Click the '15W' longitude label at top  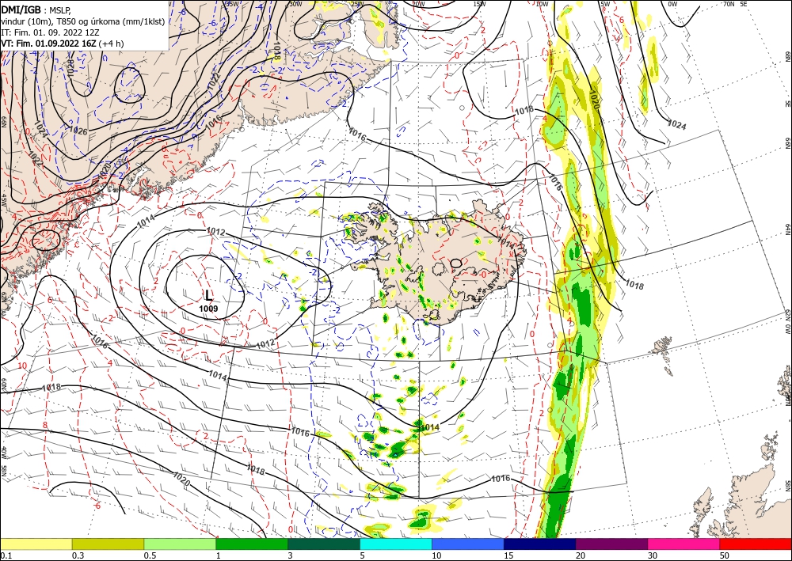point(479,4)
